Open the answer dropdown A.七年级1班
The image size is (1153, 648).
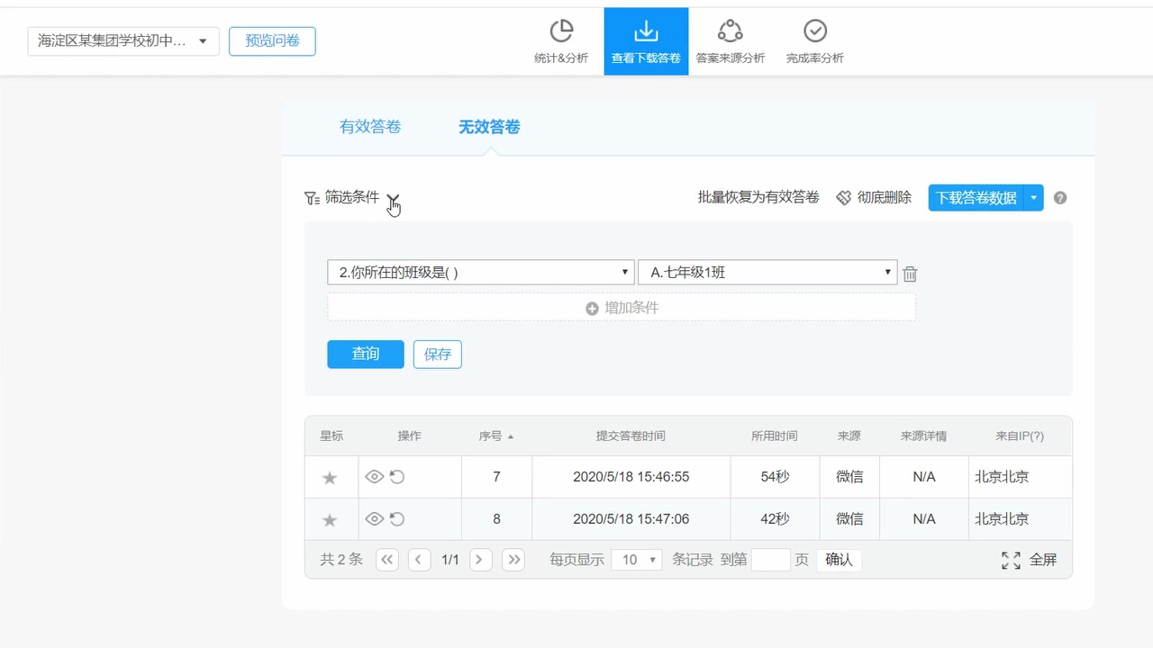tap(767, 272)
